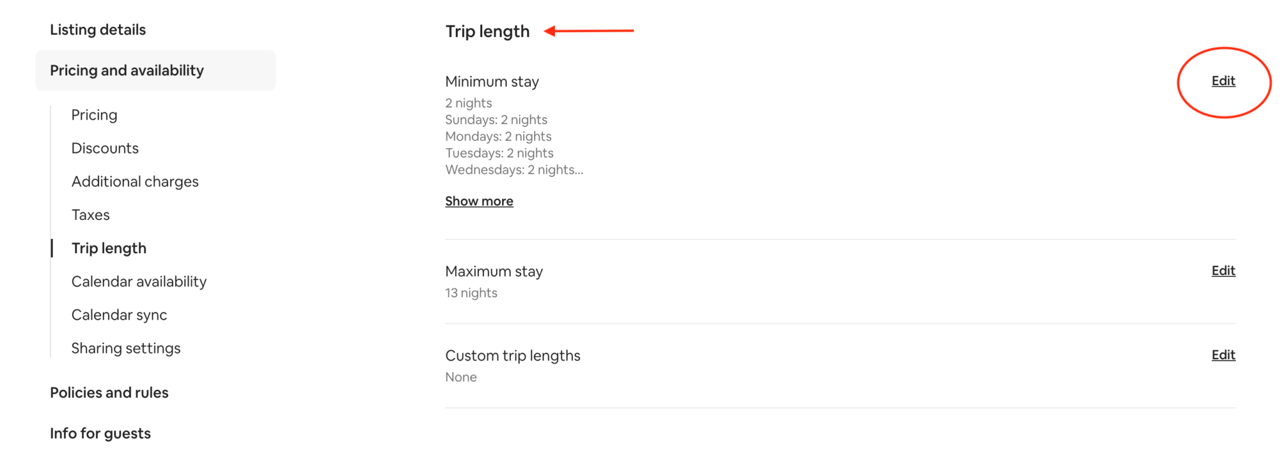
Task: Open Info for guests section
Action: 100,432
